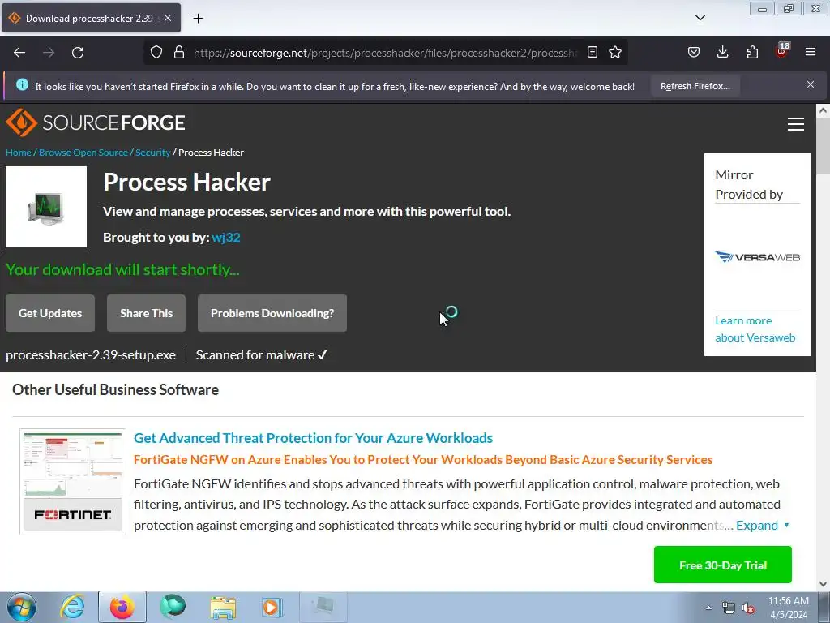
Task: Click the URL address field
Action: (385, 53)
